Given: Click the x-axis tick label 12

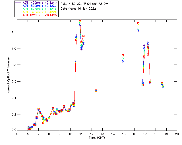Looking at the screenshot, I should 92,134.
